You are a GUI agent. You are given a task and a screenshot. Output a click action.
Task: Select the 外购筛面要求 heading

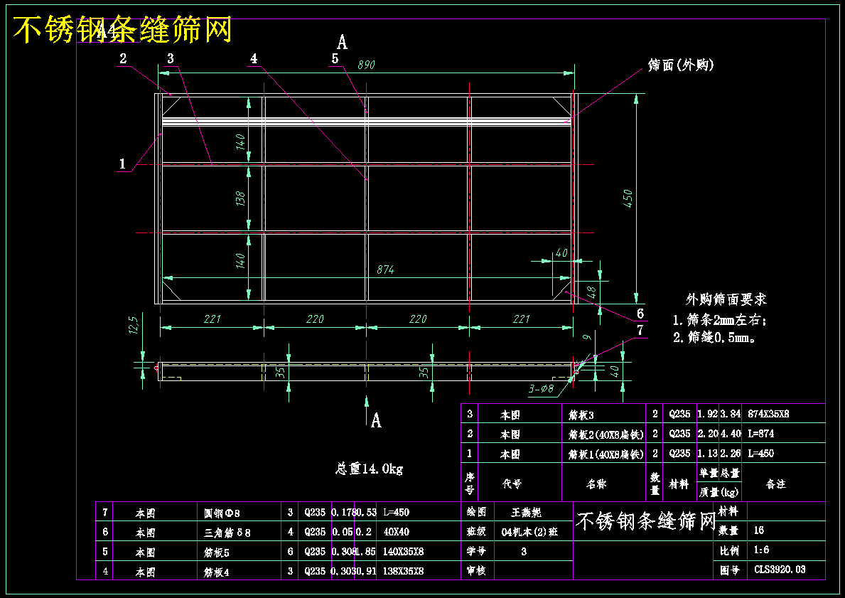coord(726,299)
